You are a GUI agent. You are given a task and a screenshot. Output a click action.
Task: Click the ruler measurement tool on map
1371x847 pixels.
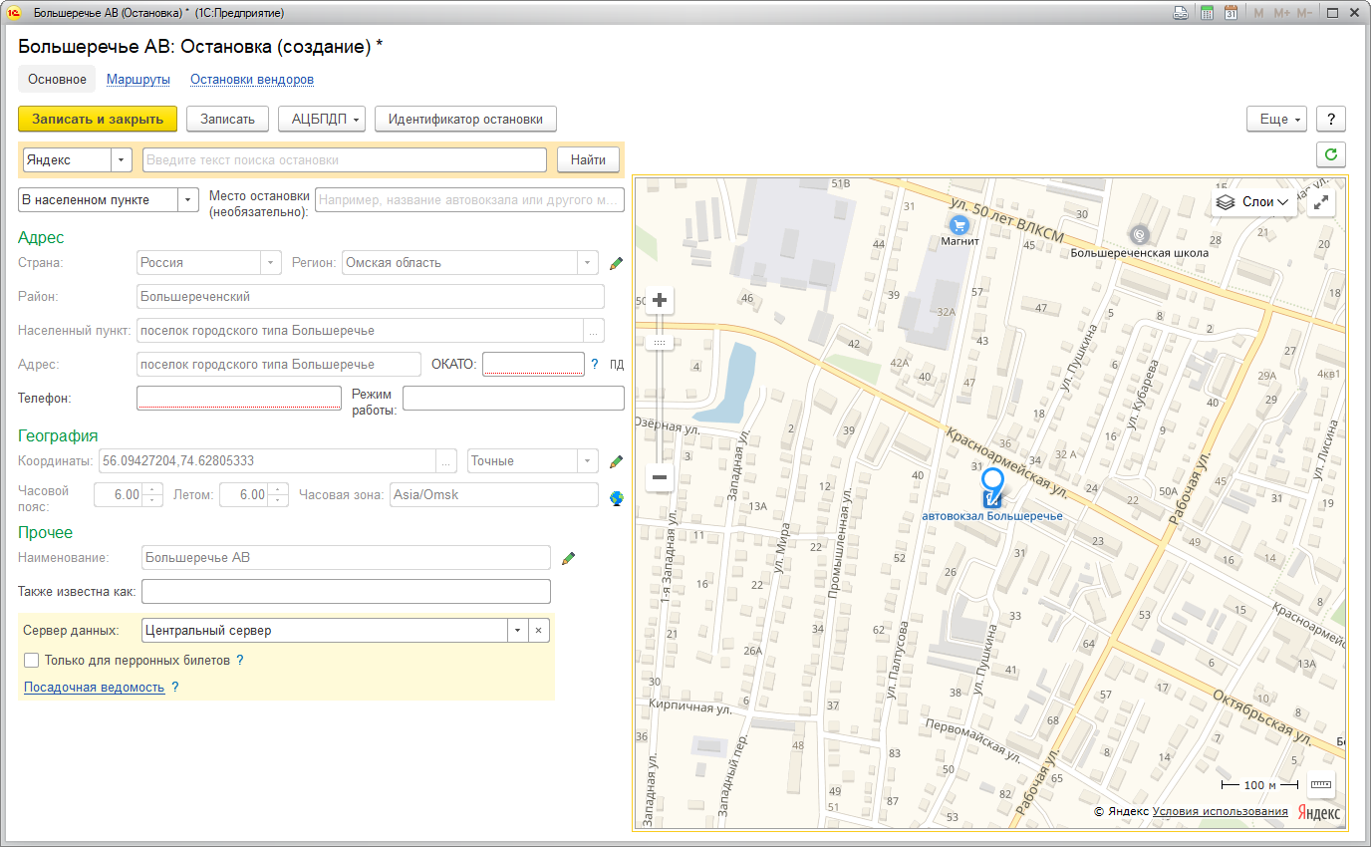1321,784
